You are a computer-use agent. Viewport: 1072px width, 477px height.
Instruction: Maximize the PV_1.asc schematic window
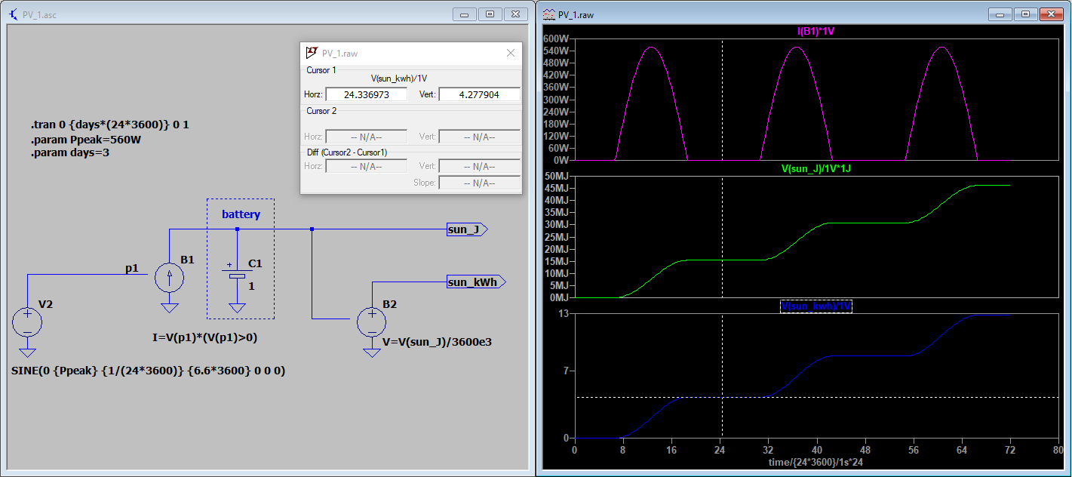490,14
